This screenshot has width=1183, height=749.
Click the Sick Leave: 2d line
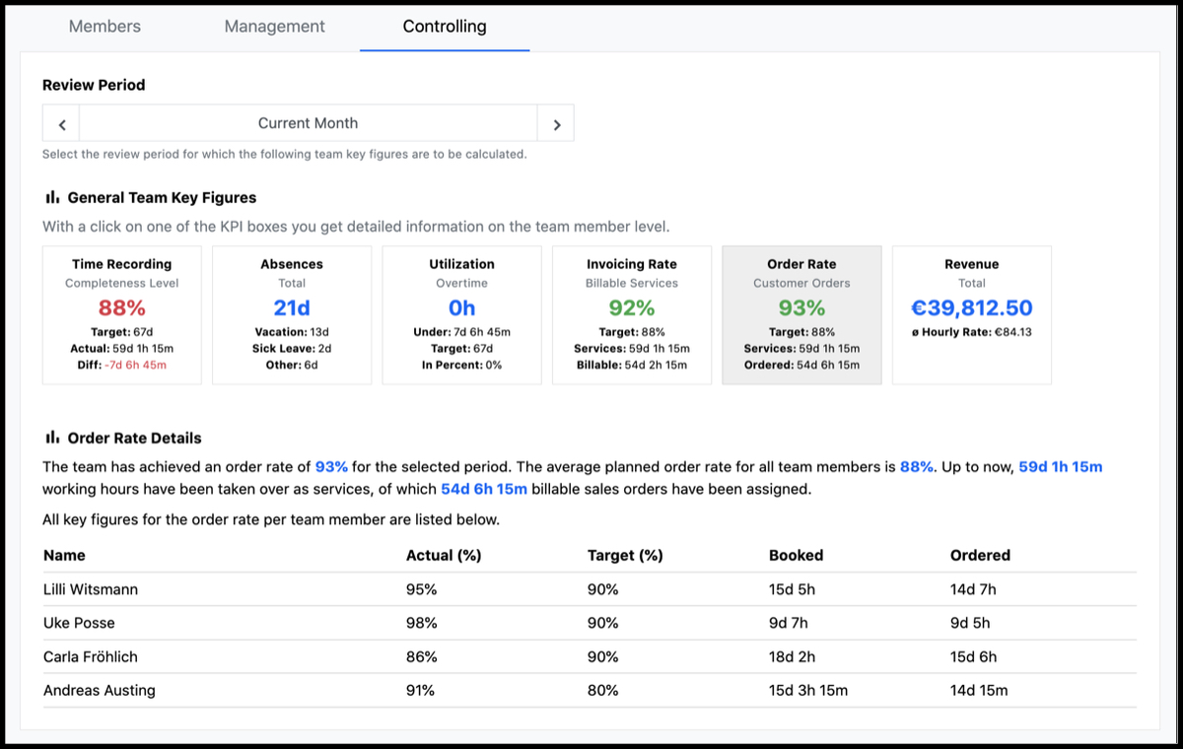[292, 348]
